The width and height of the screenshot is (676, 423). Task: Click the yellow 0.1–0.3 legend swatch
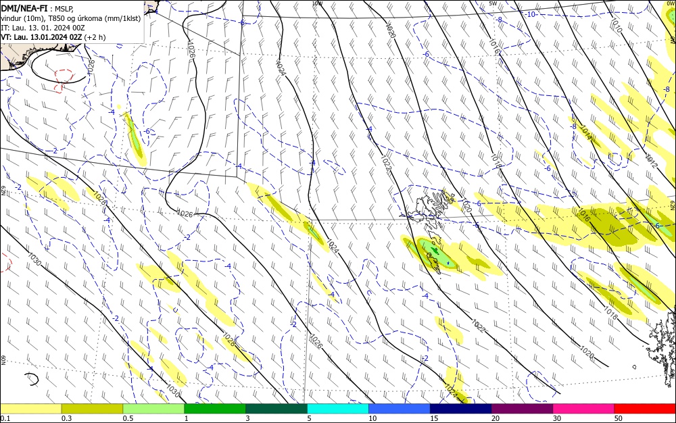(x=30, y=409)
